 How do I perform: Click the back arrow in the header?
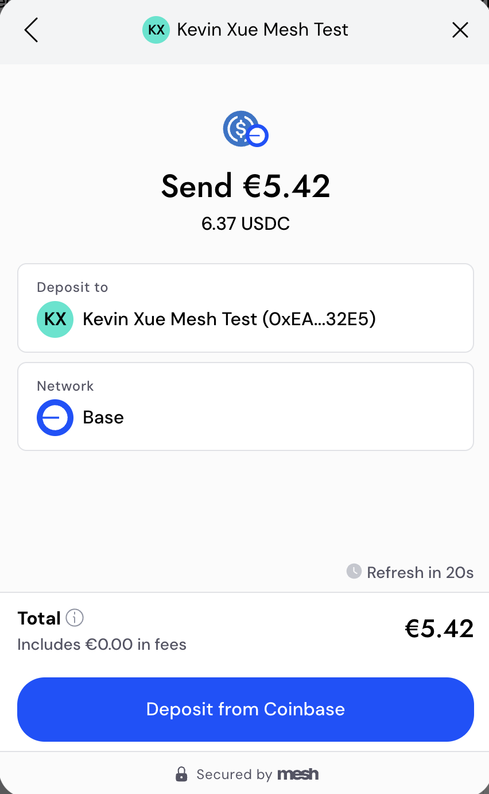coord(30,30)
